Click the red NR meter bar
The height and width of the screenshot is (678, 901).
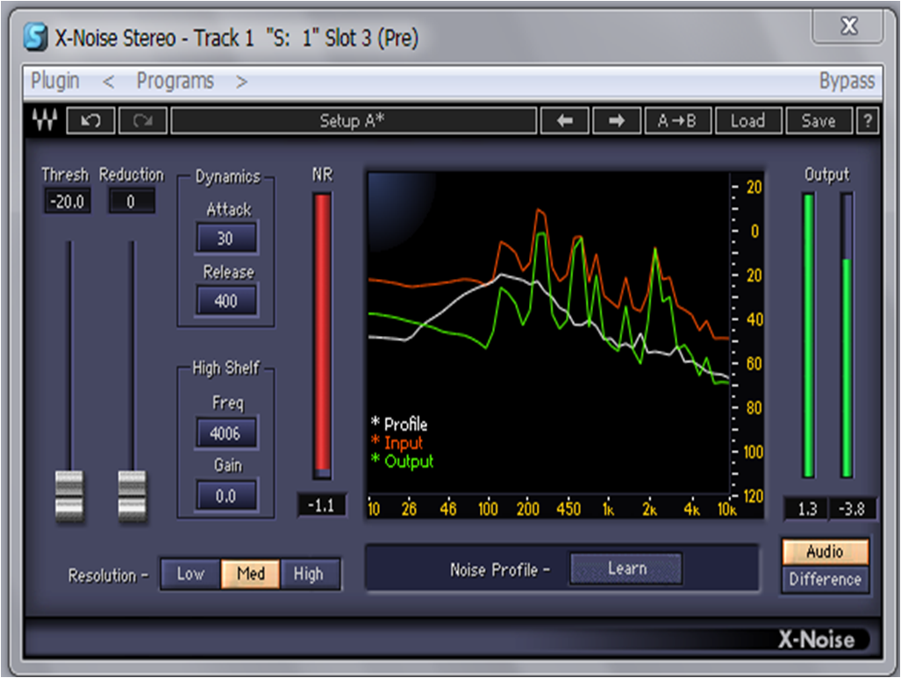click(x=322, y=336)
